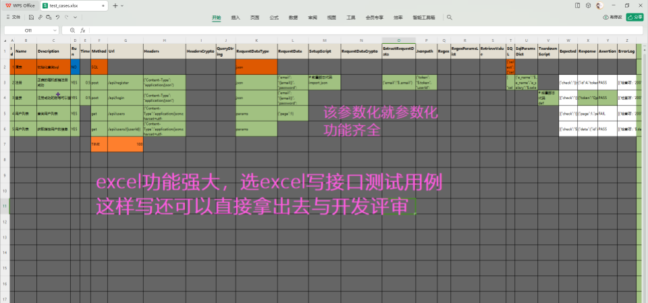Click the {'page':1} RequestData cell
Screen dimensions: 648x303
[x=293, y=113]
